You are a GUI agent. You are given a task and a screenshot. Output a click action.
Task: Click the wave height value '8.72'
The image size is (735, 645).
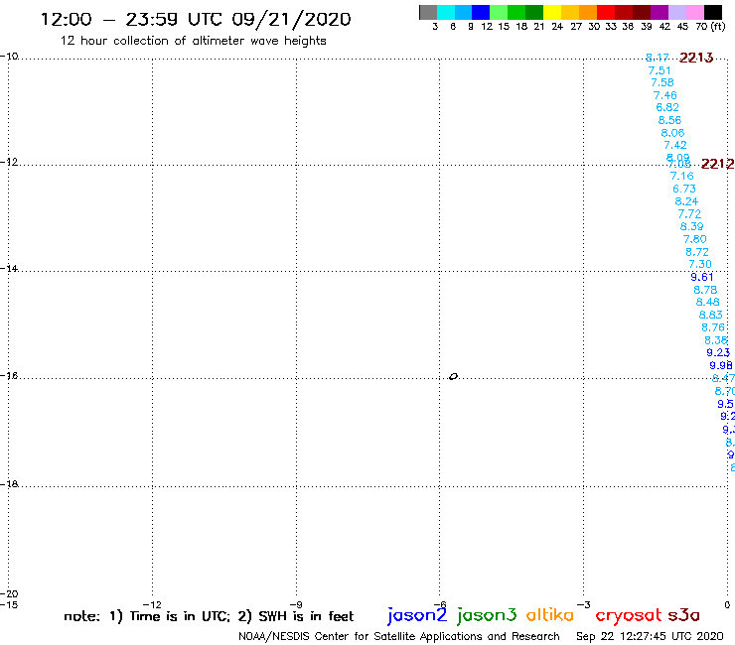click(x=697, y=252)
